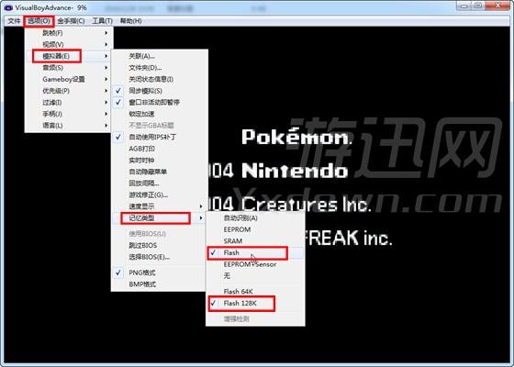
Task: Expand the 音频(S) submenu
Action: pyautogui.click(x=69, y=68)
